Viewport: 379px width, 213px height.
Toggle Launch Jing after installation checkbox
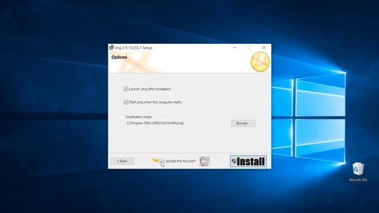click(x=126, y=89)
